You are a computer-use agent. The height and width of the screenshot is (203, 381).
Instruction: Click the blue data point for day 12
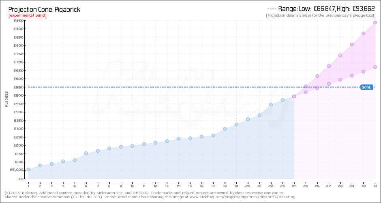click(x=156, y=143)
